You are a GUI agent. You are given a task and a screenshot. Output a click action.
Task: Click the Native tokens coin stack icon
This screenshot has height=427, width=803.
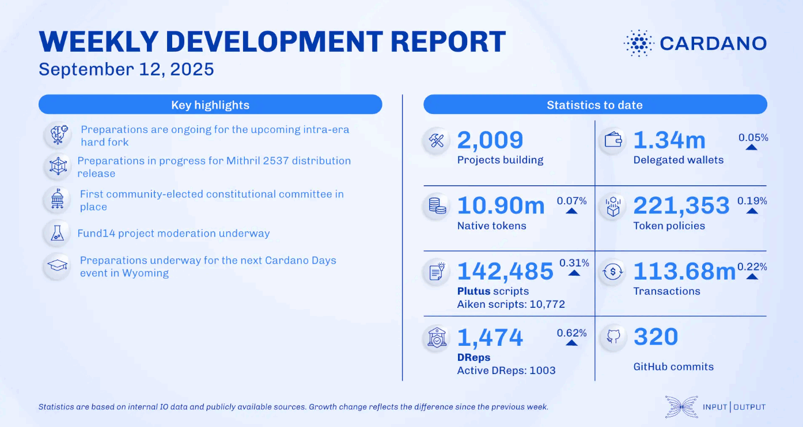click(437, 207)
